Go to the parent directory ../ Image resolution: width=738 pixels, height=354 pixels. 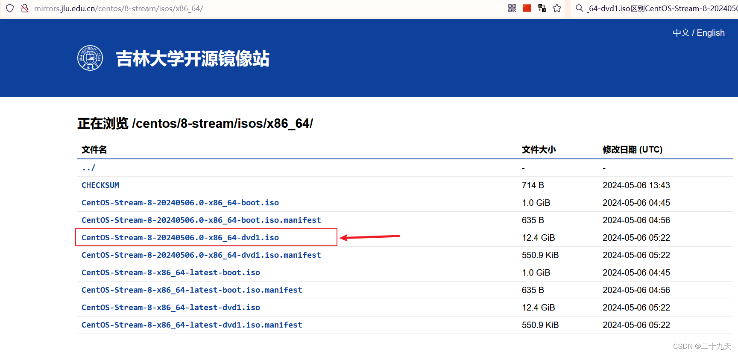(88, 168)
